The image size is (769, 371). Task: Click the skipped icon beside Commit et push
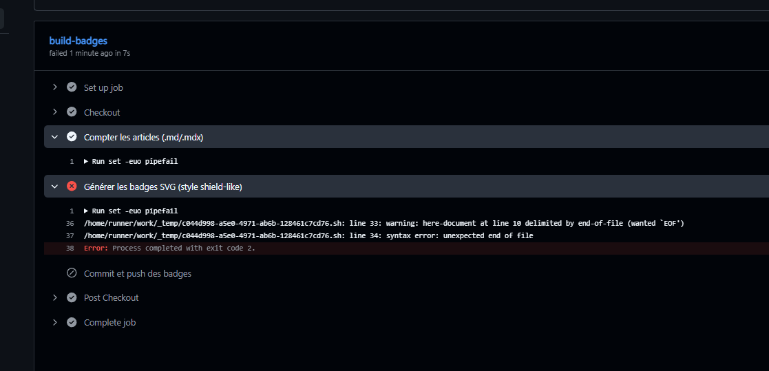[x=72, y=273]
